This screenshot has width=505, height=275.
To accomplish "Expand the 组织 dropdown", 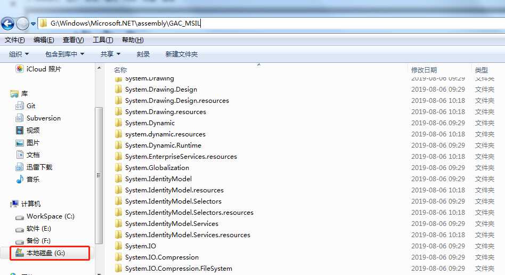I will tap(19, 54).
